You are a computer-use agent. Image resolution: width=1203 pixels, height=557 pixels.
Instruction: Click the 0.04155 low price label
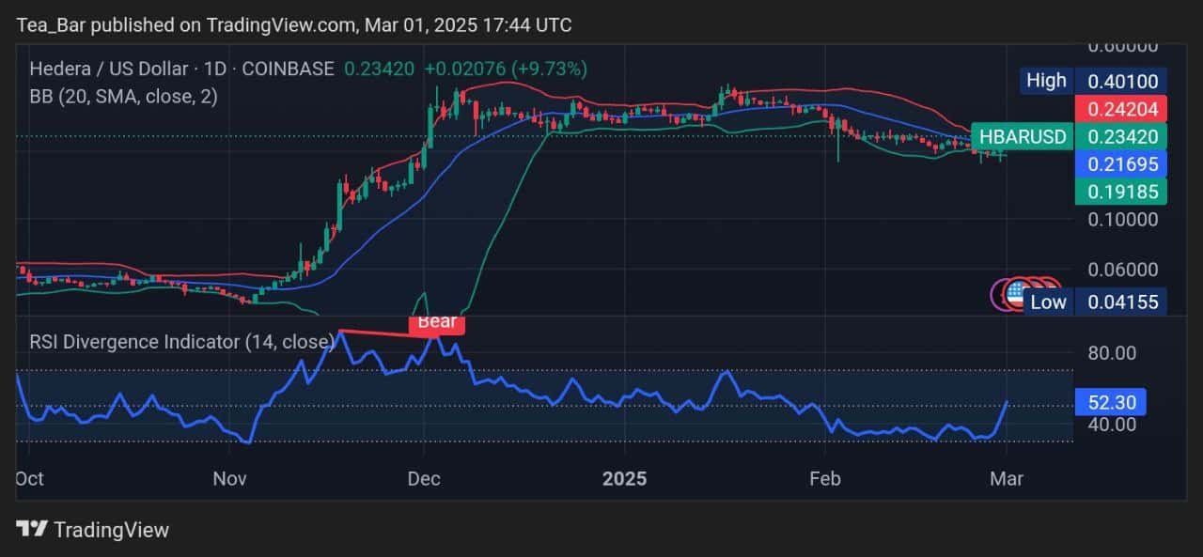pos(1121,302)
